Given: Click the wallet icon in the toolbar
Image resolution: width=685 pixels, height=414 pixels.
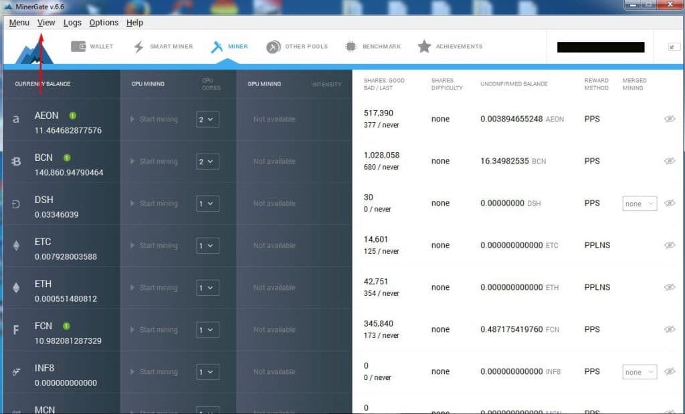Looking at the screenshot, I should (x=78, y=46).
